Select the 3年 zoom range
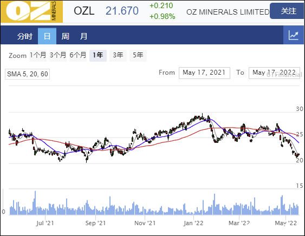Screen dimensions: 305x236 (x=118, y=55)
